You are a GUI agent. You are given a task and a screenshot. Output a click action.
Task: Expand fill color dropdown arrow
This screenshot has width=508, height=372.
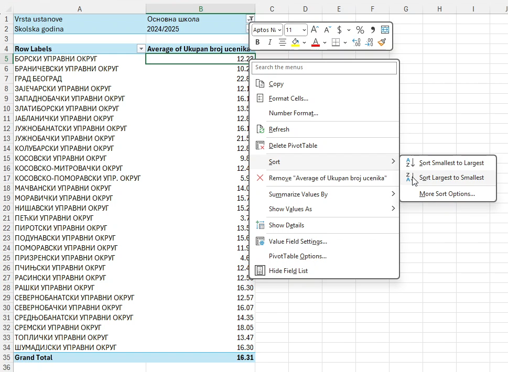click(304, 42)
